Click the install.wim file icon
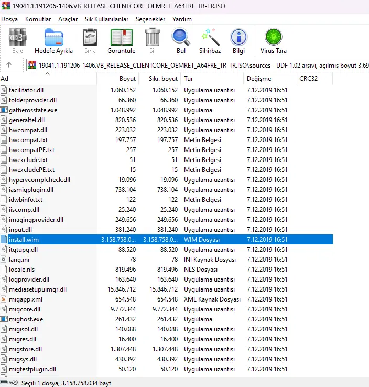This screenshot has width=369, height=387. coord(4,240)
